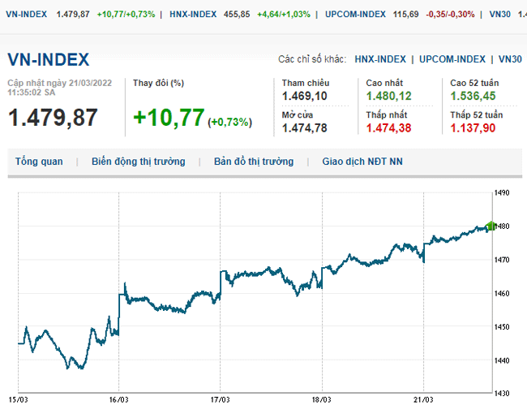Open the Tổng quan tab
Screen dimensions: 527x414
(x=38, y=162)
